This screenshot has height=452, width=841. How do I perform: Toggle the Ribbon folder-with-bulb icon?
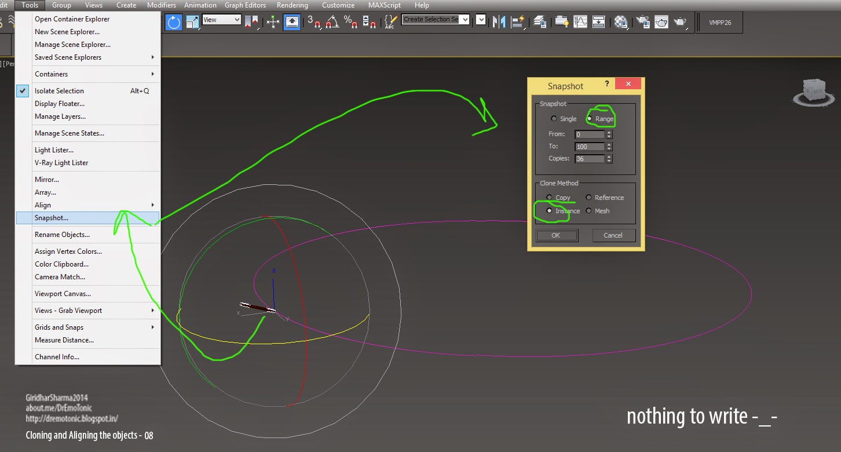[x=561, y=22]
